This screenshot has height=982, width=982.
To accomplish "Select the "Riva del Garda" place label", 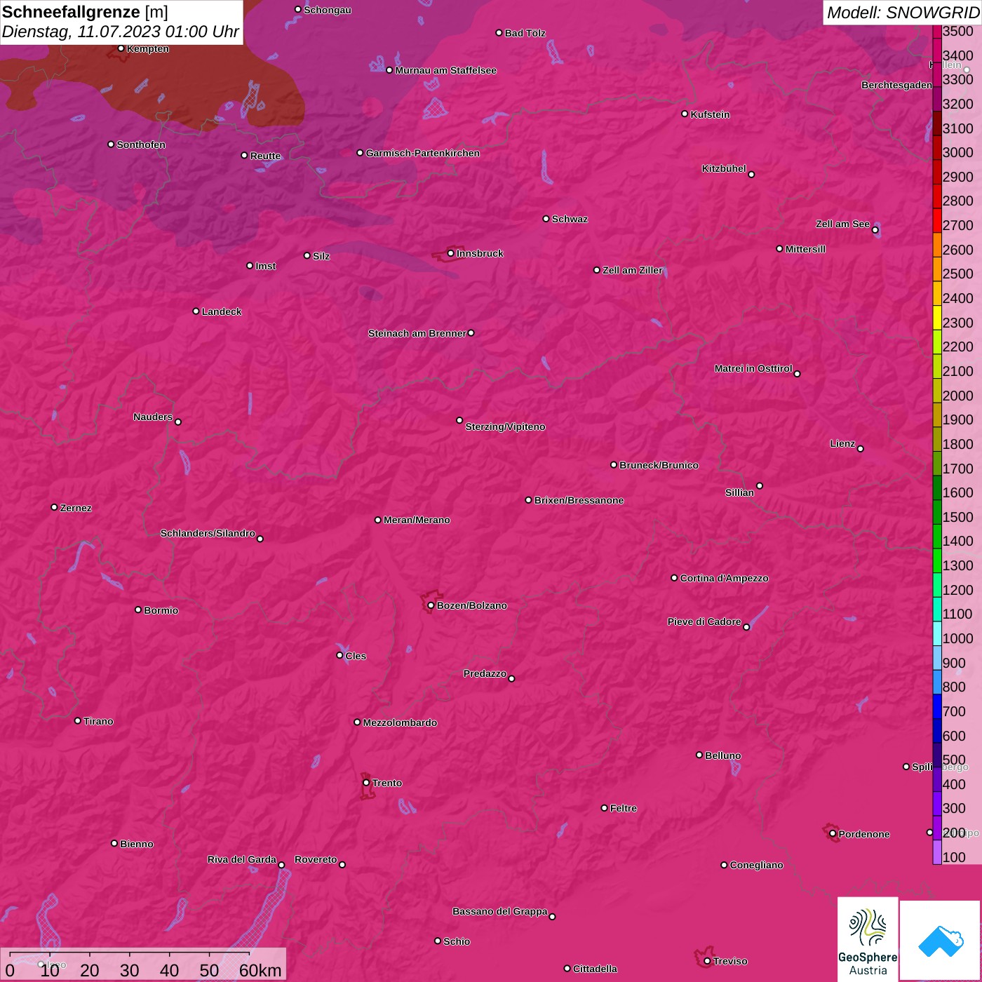I will [242, 859].
